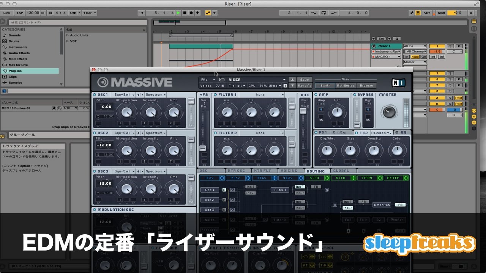The width and height of the screenshot is (486, 273).
Task: Open the 1 Bar quantization dropdown
Action: (x=90, y=13)
